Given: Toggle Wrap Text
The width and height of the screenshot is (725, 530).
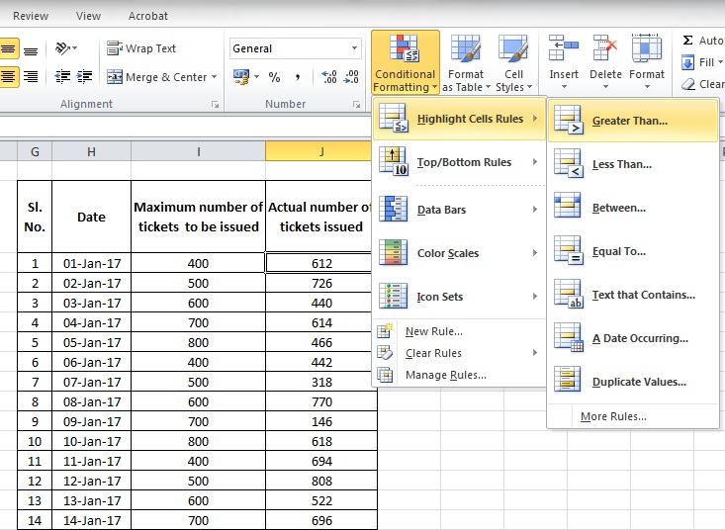Looking at the screenshot, I should [x=141, y=48].
